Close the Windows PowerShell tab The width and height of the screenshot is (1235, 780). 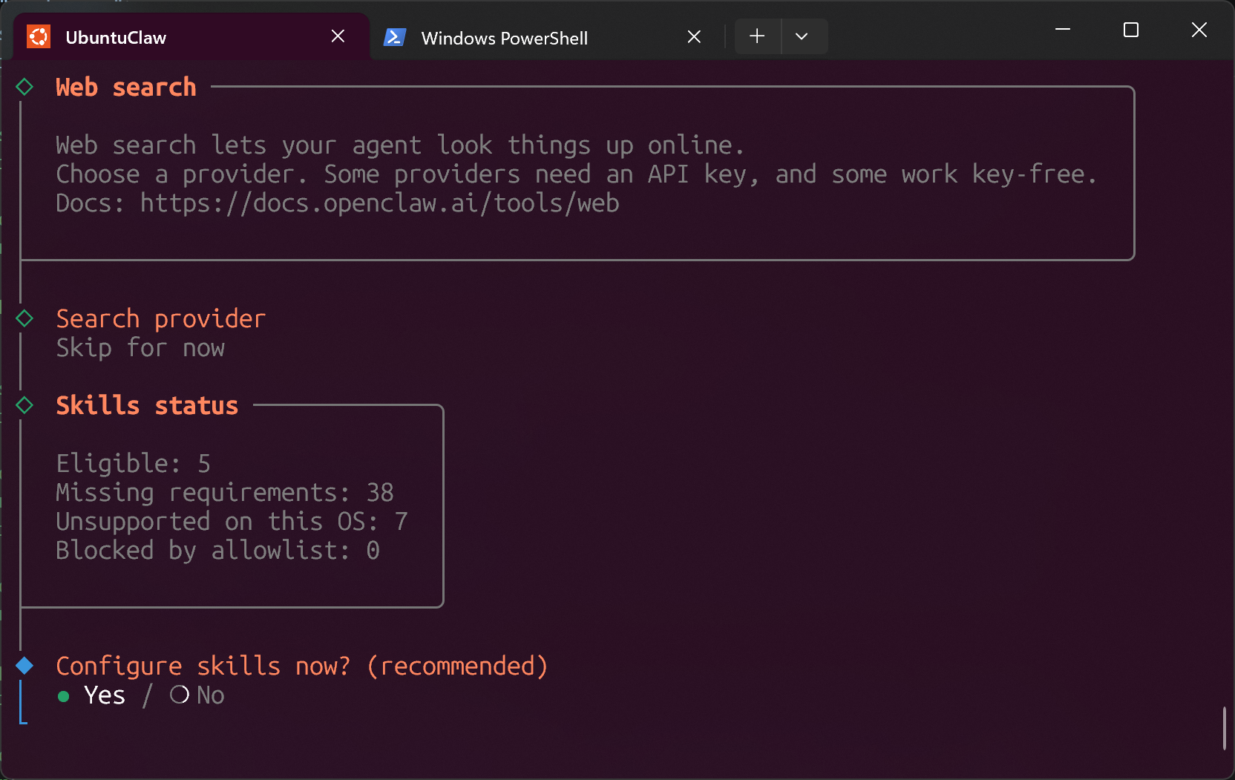pos(694,37)
